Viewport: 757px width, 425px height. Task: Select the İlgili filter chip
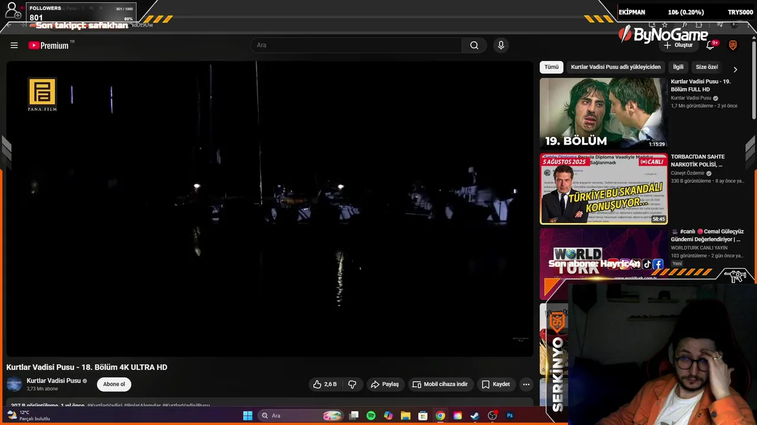click(678, 67)
